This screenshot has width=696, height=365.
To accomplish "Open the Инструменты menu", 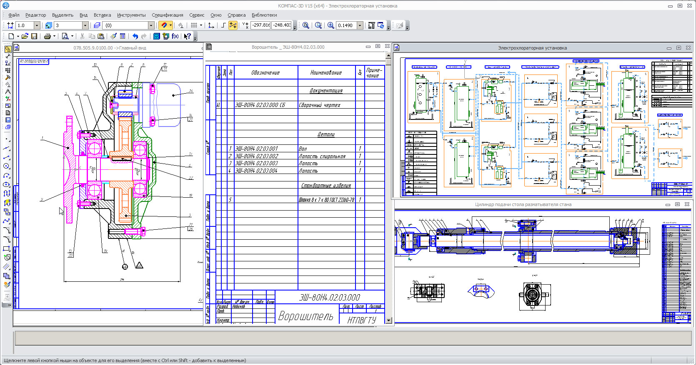I will click(x=131, y=15).
